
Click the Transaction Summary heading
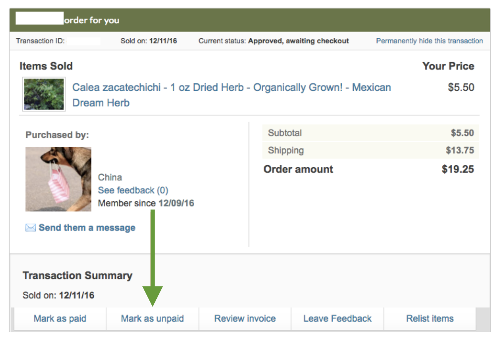pyautogui.click(x=78, y=275)
